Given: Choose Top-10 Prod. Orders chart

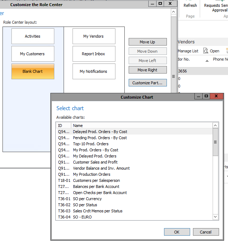Looking at the screenshot, I should point(91,144).
